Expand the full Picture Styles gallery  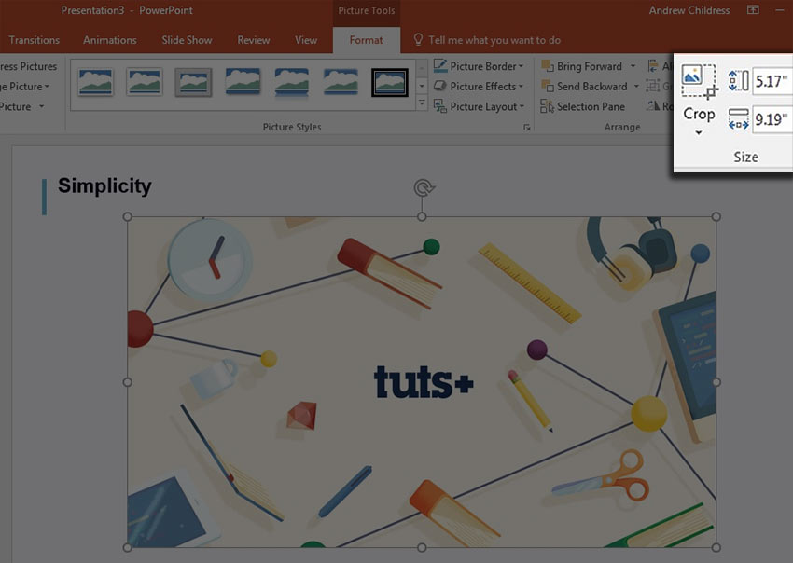coord(422,103)
